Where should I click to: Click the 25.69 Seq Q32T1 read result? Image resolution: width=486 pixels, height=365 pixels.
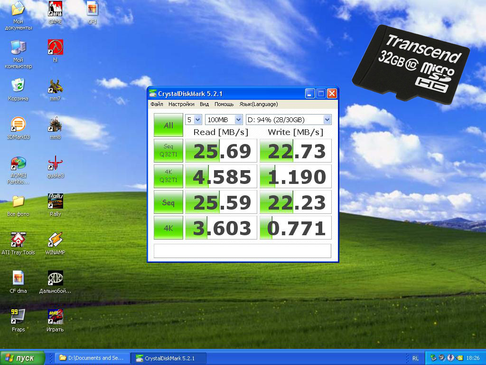221,151
